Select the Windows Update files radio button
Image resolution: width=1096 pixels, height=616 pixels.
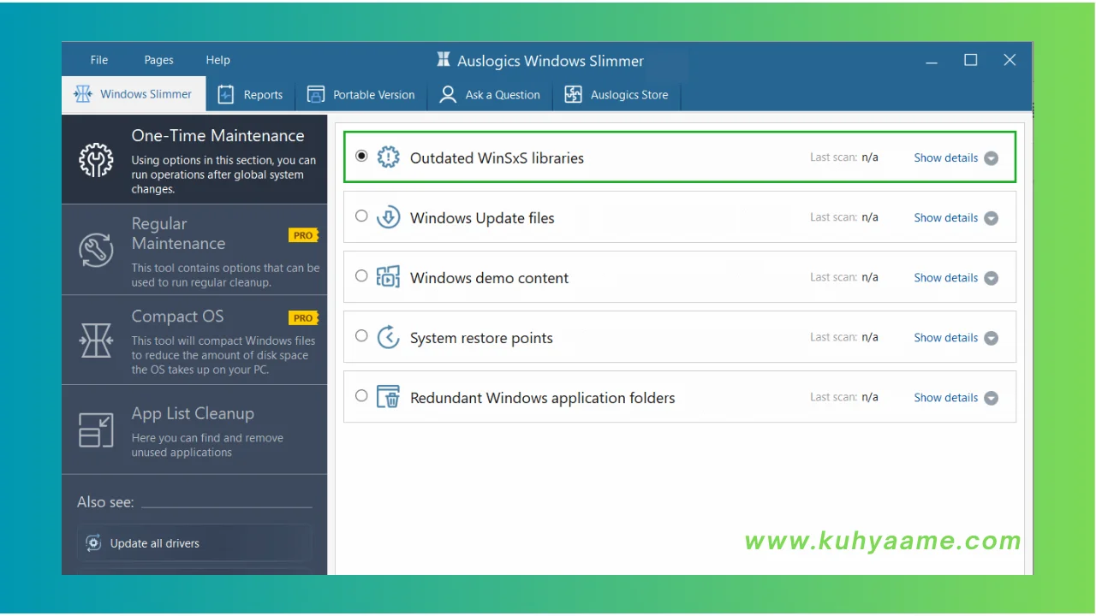point(361,216)
